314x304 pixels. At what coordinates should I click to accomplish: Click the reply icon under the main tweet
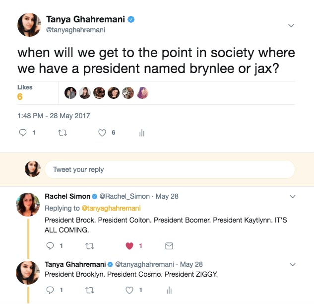coord(23,133)
